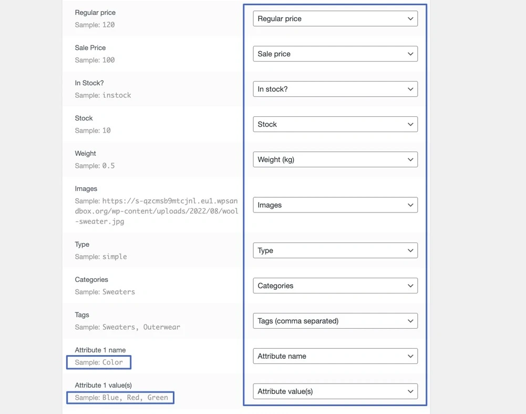The width and height of the screenshot is (526, 414).
Task: Open the Regular price mapping dropdown
Action: pyautogui.click(x=335, y=19)
